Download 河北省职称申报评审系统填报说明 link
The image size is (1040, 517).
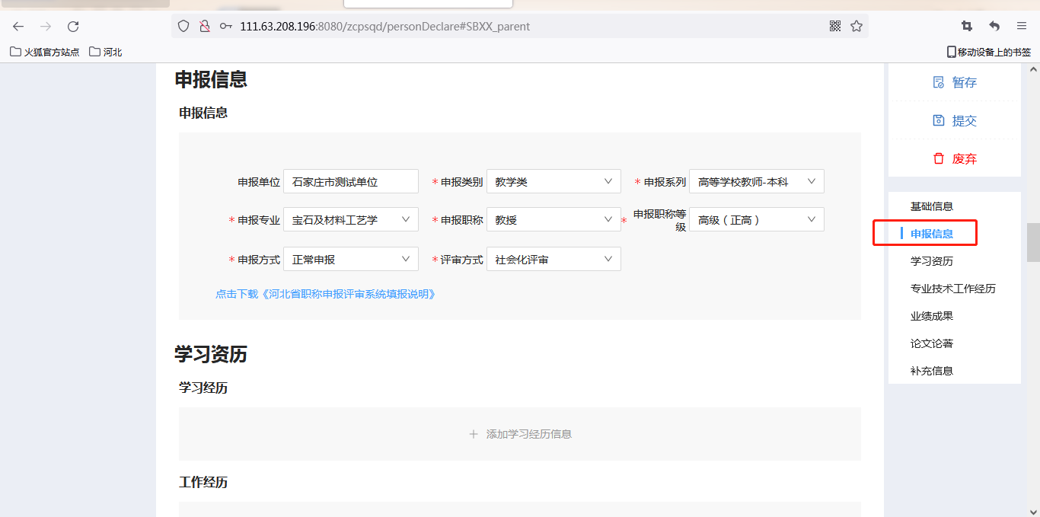point(326,294)
